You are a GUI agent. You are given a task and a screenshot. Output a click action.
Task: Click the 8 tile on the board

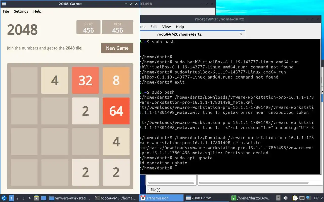[116, 80]
